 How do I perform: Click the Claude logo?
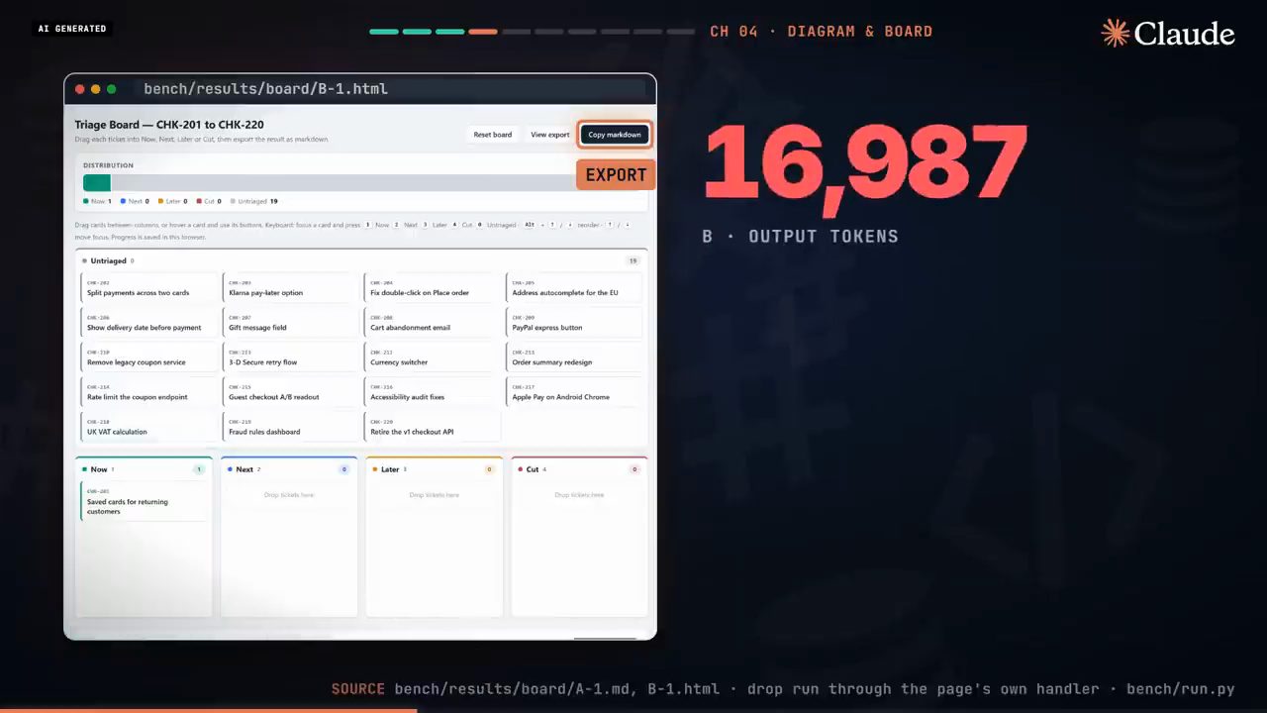(x=1168, y=33)
